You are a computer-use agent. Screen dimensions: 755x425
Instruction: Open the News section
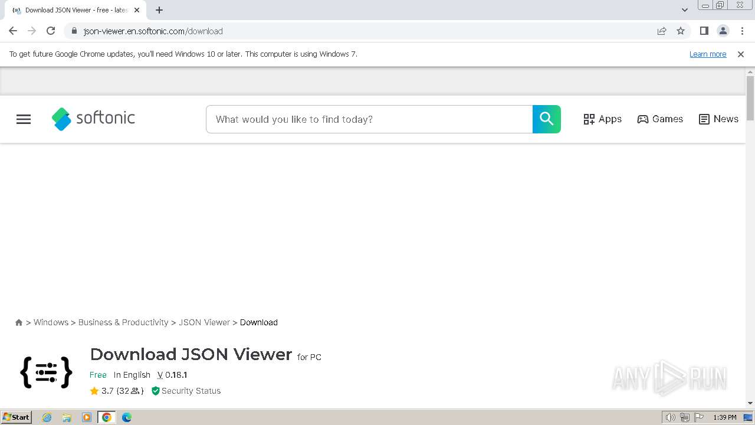[718, 119]
